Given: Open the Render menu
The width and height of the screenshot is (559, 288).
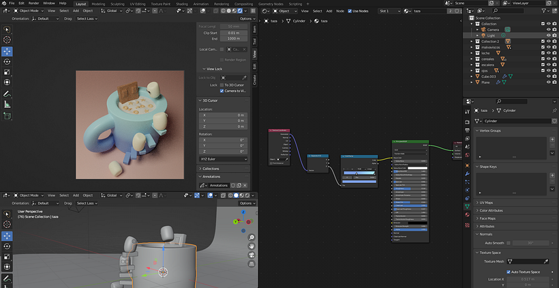Looking at the screenshot, I should pyautogui.click(x=33, y=3).
